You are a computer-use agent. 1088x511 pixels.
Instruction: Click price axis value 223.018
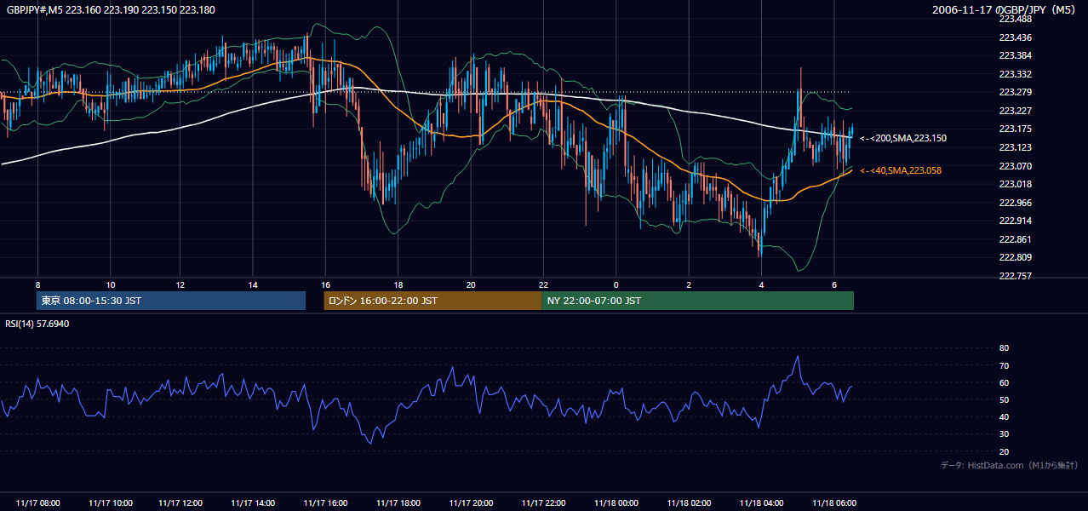1016,184
